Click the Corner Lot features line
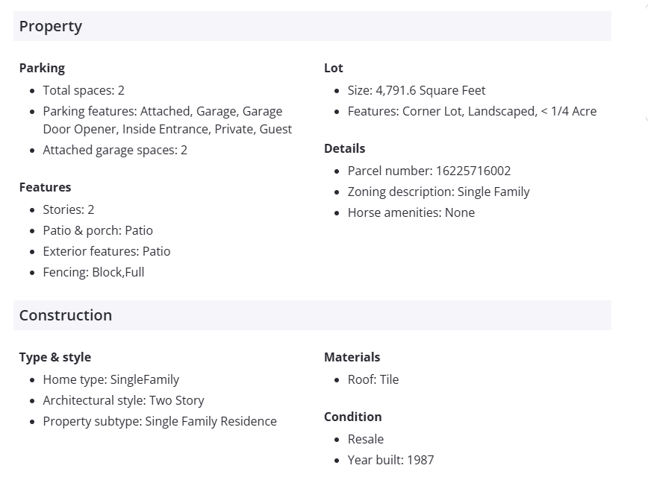The width and height of the screenshot is (648, 477). point(472,111)
